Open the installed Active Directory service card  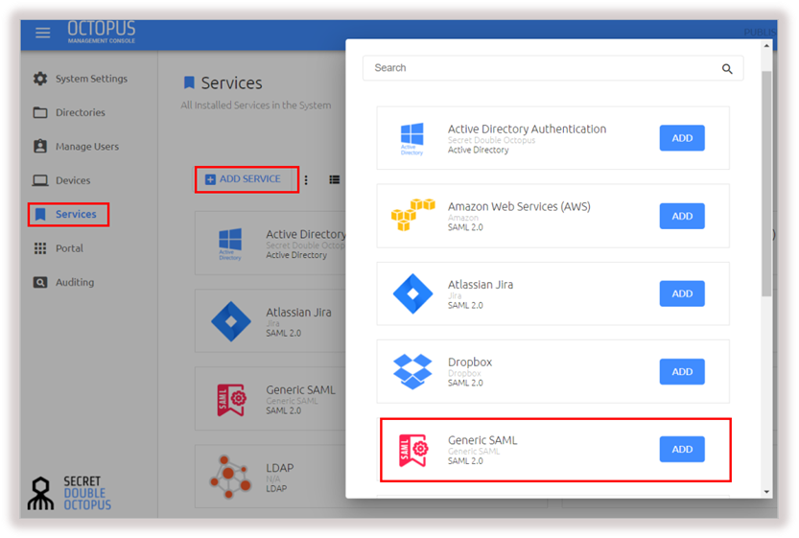click(x=270, y=243)
